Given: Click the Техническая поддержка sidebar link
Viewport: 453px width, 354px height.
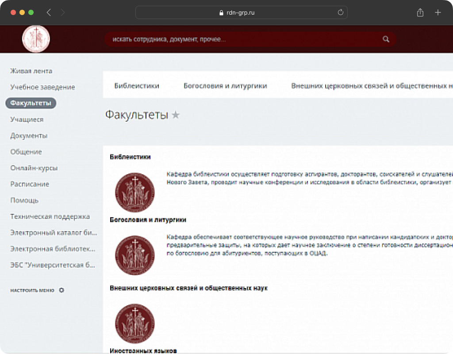Looking at the screenshot, I should [x=50, y=216].
